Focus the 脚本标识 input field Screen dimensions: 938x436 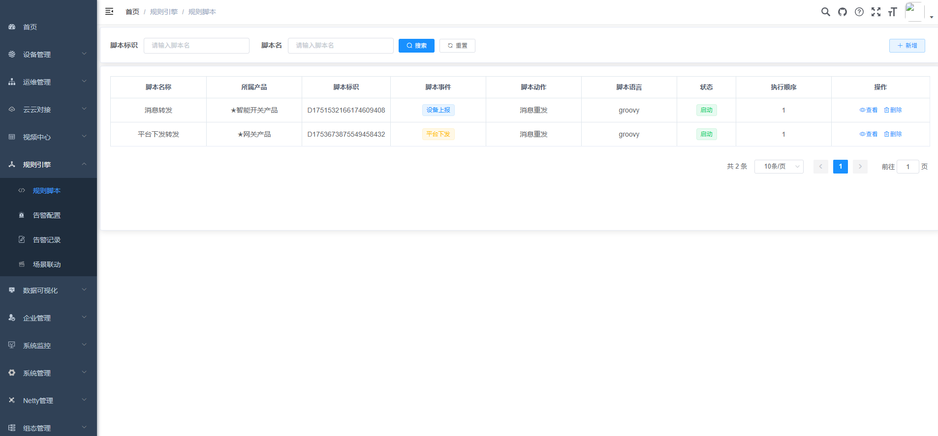click(x=196, y=46)
